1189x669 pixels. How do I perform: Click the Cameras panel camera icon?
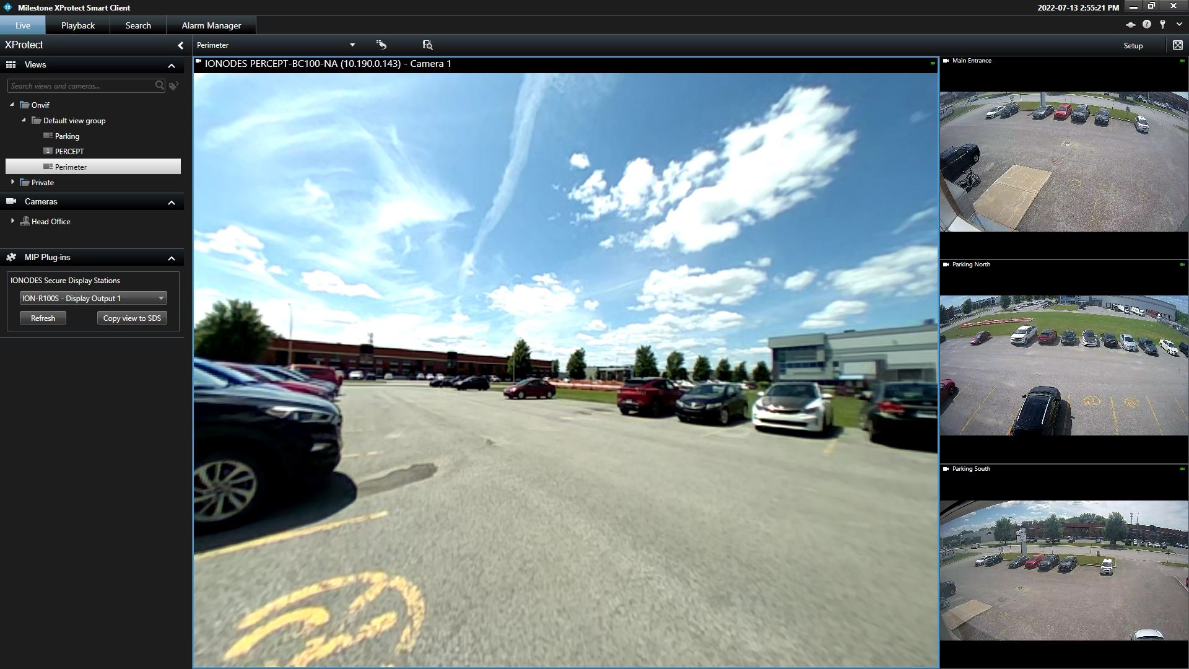coord(11,201)
